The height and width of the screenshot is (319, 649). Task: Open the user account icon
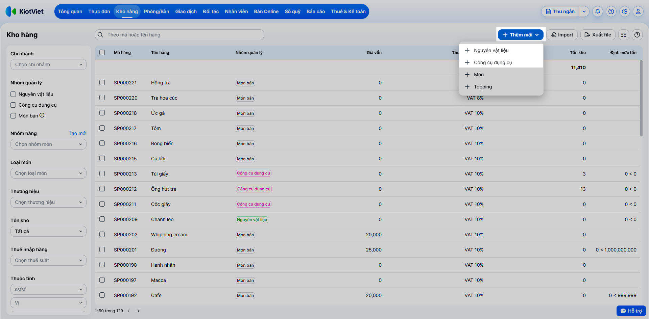pyautogui.click(x=638, y=11)
